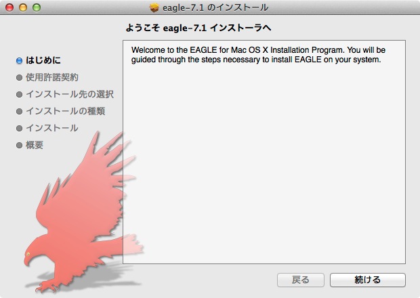Image resolution: width=420 pixels, height=298 pixels.
Task: Click the ようこそ eagle-7.1 heading
Action: (198, 28)
